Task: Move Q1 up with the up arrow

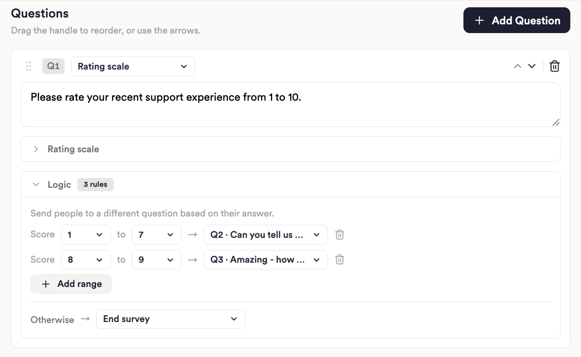Action: (x=518, y=67)
